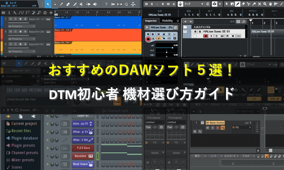Viewport: 284px width, 170px height.
Task: Open the 表示 dropdown in Cakewalk piano roll
Action: click(199, 156)
